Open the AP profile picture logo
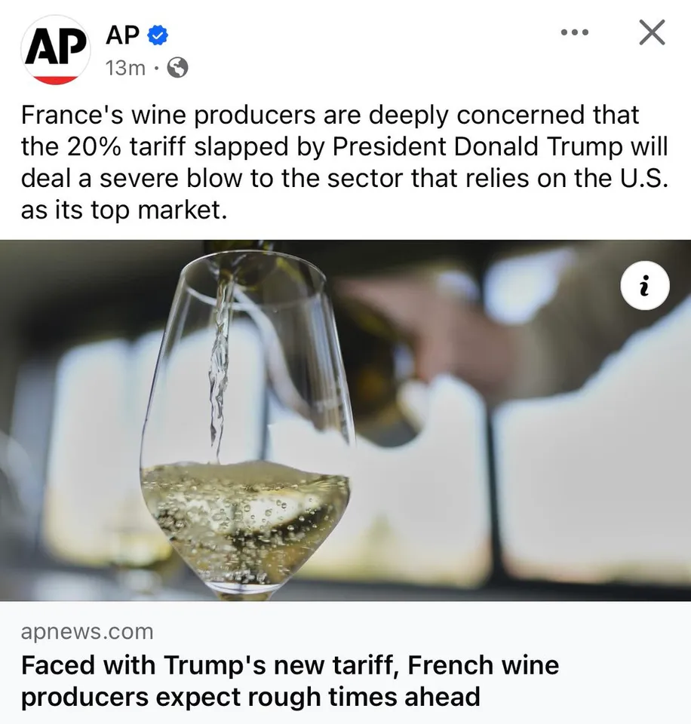This screenshot has height=724, width=691. pyautogui.click(x=56, y=49)
